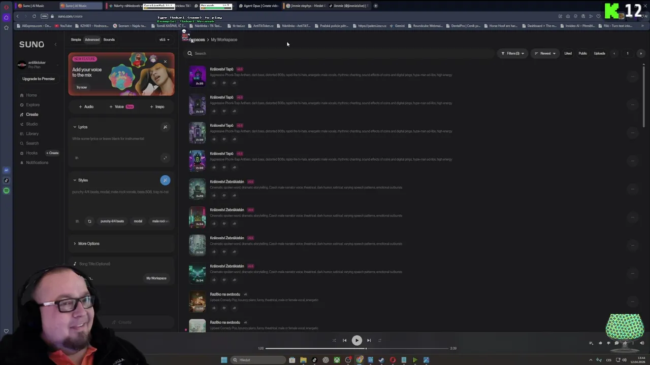The height and width of the screenshot is (365, 650).
Task: Play the Království Tapů track with duration 2:35
Action: 198,76
